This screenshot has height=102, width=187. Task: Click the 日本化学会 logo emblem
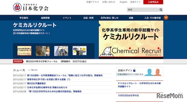pos(17,7)
